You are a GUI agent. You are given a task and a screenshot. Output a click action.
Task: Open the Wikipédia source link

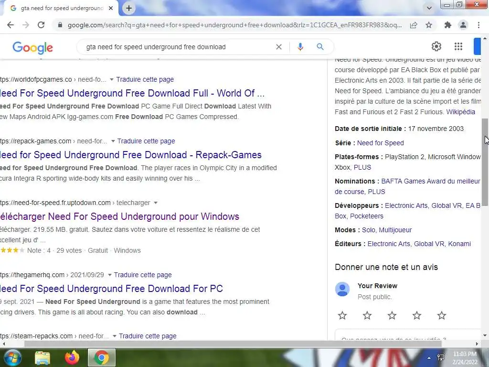tap(461, 112)
